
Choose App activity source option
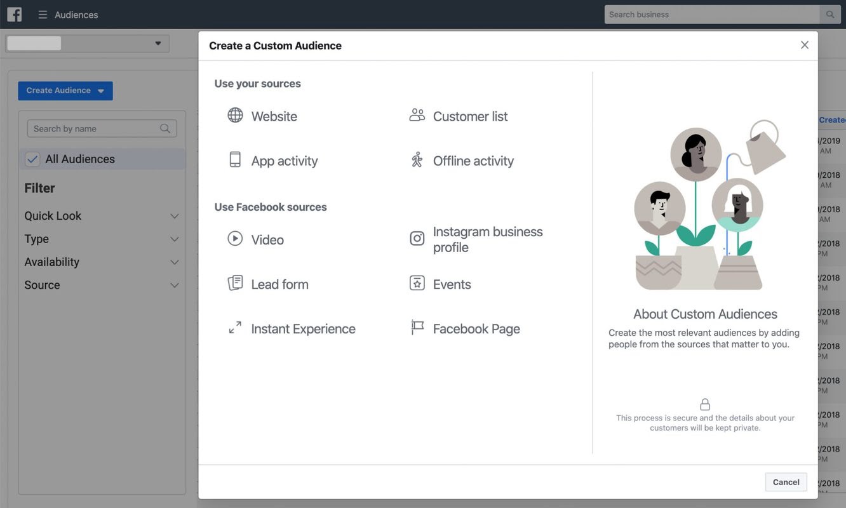[x=272, y=161]
